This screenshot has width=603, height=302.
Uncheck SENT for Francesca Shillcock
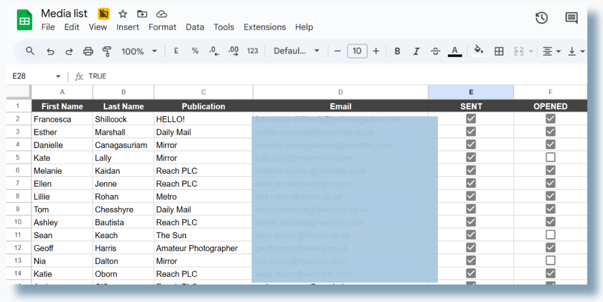pos(471,119)
